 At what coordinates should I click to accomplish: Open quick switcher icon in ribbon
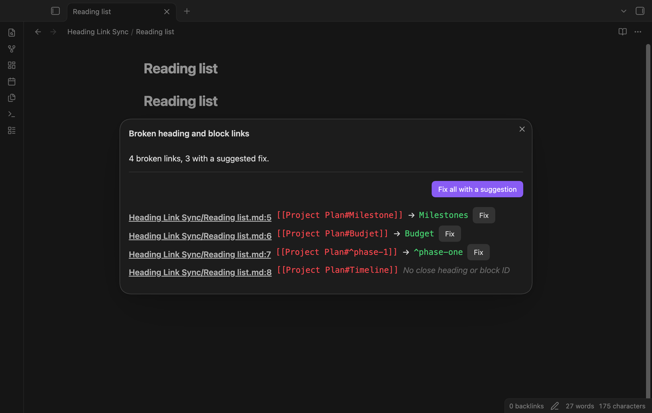tap(12, 33)
